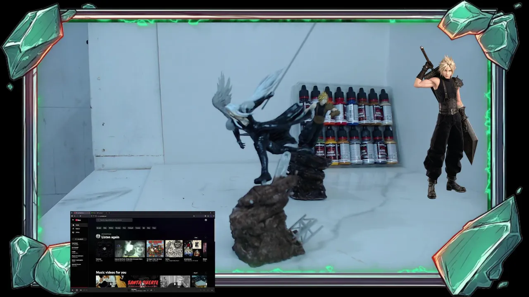
Task: Click Play all for Music videos
Action: click(195, 273)
